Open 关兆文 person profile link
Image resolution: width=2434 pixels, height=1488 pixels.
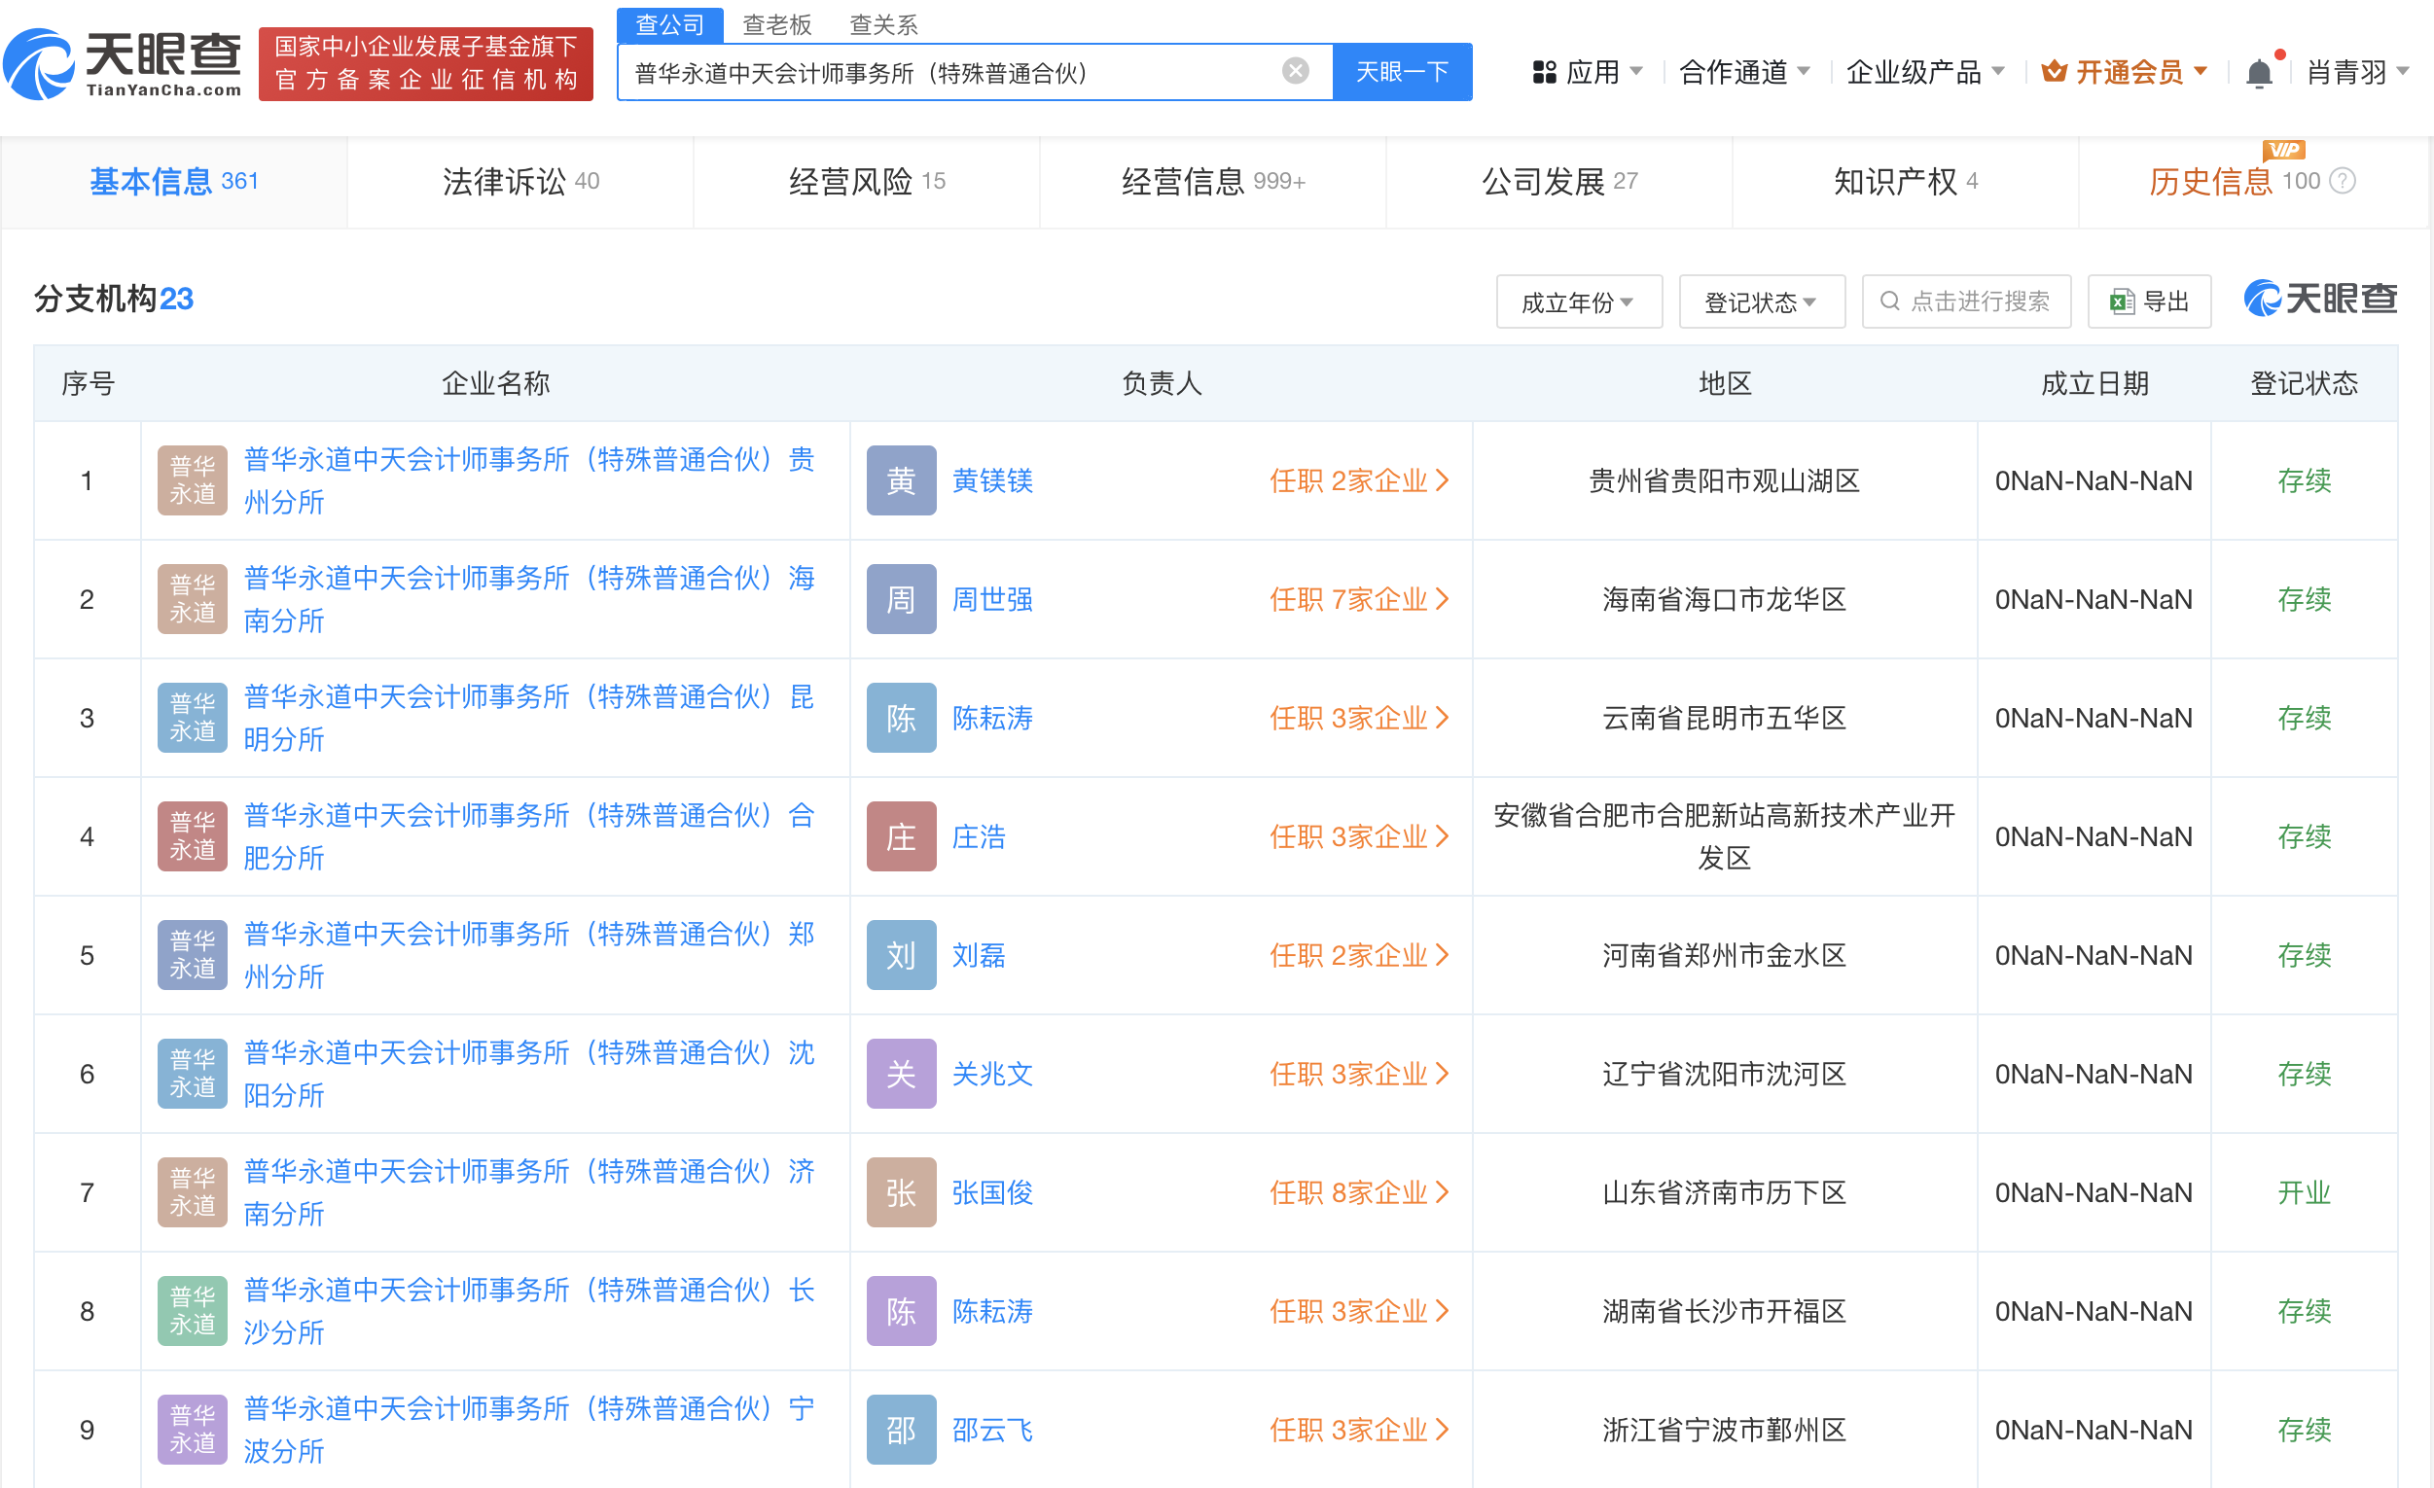pos(992,1075)
